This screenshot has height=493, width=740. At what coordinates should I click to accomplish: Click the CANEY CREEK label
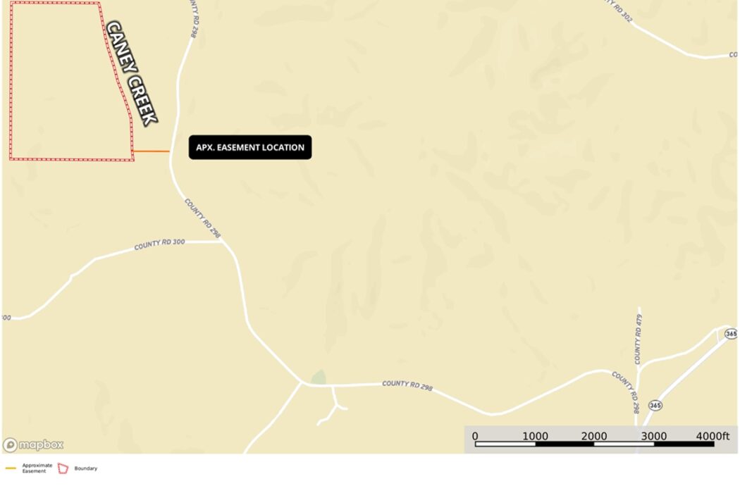click(131, 73)
